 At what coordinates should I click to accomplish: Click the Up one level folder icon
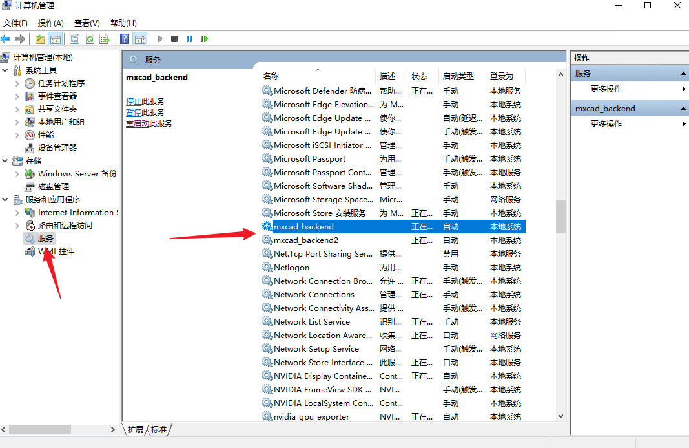click(40, 39)
